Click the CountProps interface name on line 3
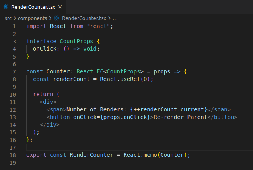This screenshot has width=253, height=170. click(76, 41)
